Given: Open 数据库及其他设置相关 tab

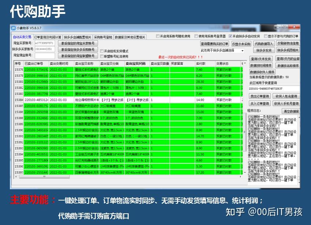Looking at the screenshot, I should coord(130,37).
